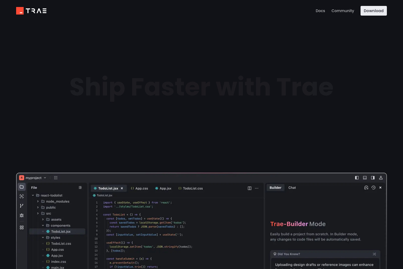This screenshot has height=269, width=403.
Task: Expand the node_modules folder
Action: pos(38,201)
